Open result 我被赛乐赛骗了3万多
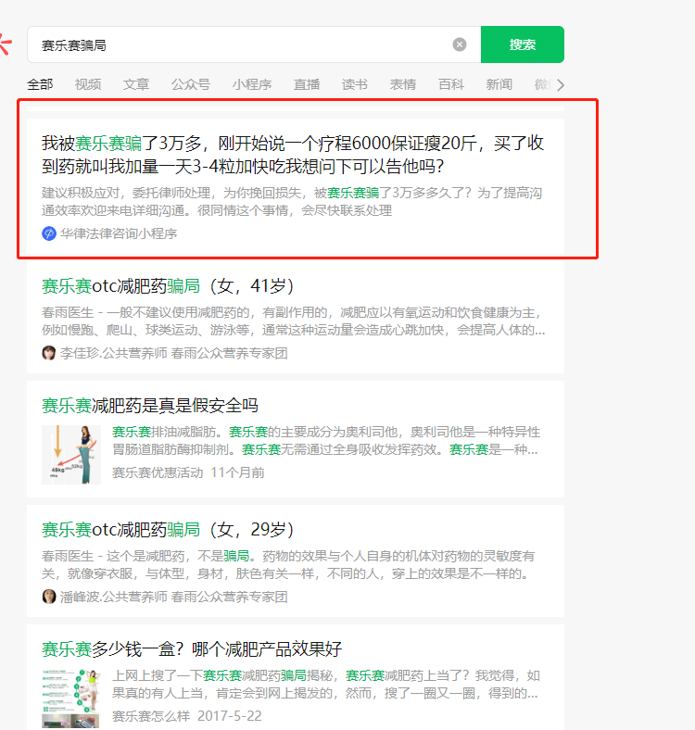This screenshot has height=730, width=695. 293,155
